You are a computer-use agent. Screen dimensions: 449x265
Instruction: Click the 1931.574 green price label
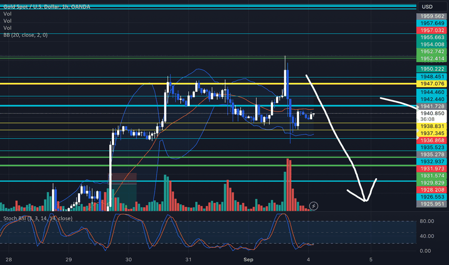click(432, 175)
